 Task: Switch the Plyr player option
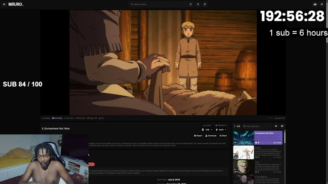coord(101,118)
